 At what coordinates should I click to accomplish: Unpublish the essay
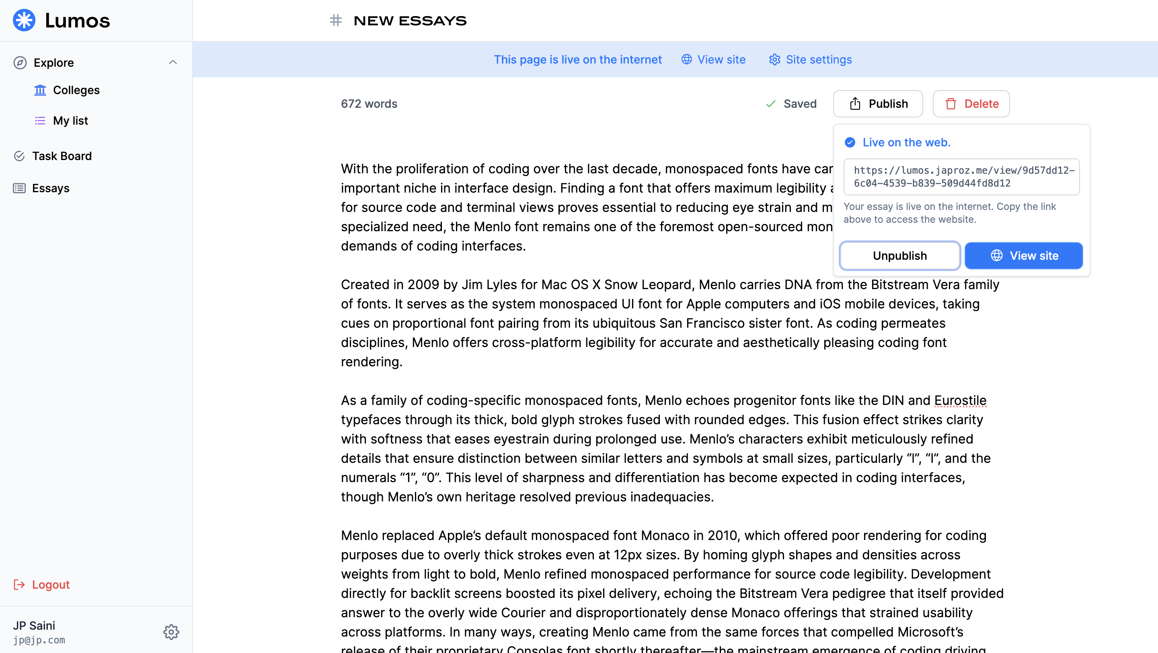899,256
